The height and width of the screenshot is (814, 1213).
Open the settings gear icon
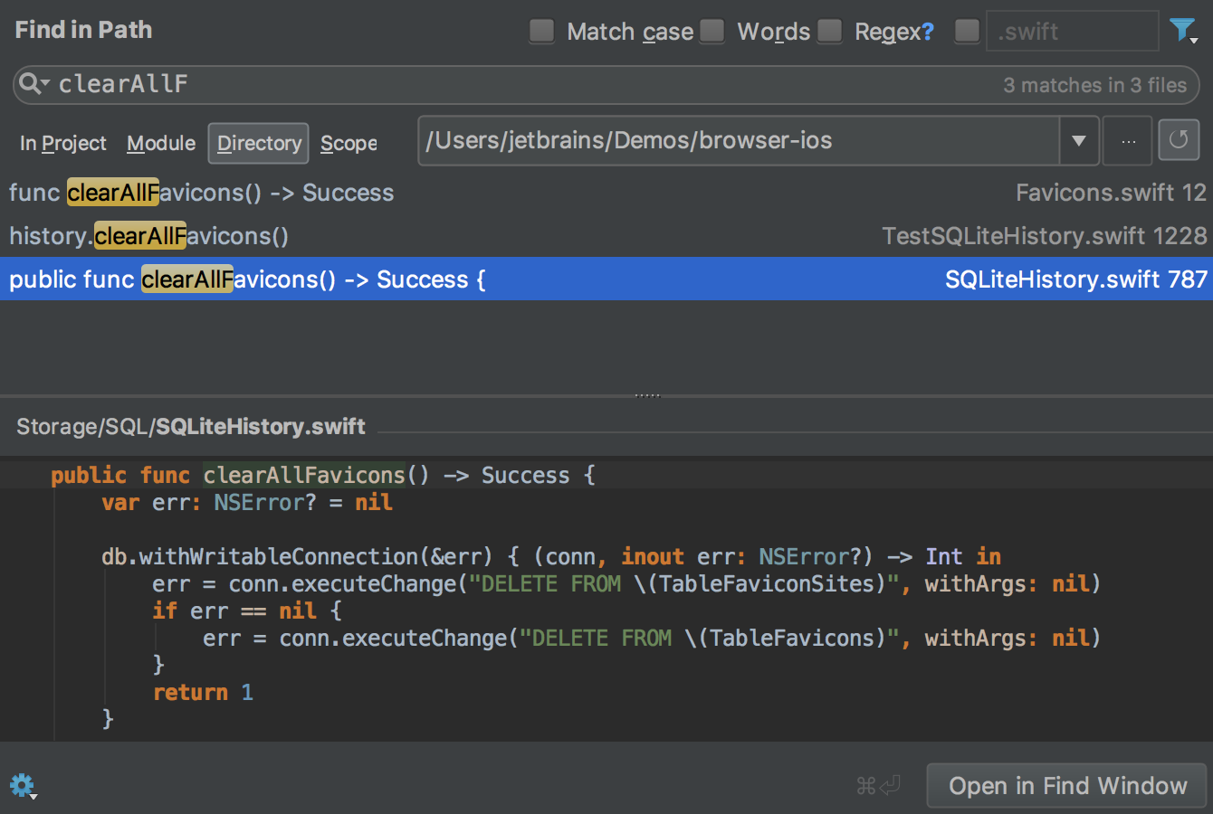coord(22,785)
